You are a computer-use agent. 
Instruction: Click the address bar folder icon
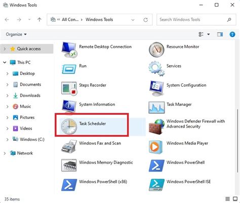pos(53,20)
